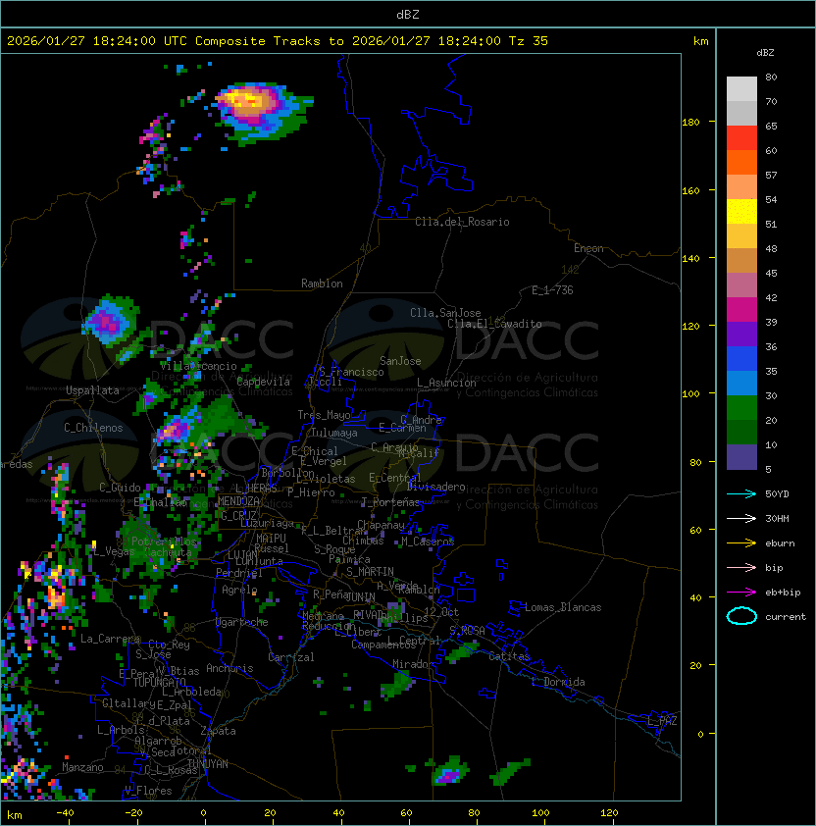The width and height of the screenshot is (816, 826).
Task: Click the 'S_MARTIN' city label
Action: point(370,572)
